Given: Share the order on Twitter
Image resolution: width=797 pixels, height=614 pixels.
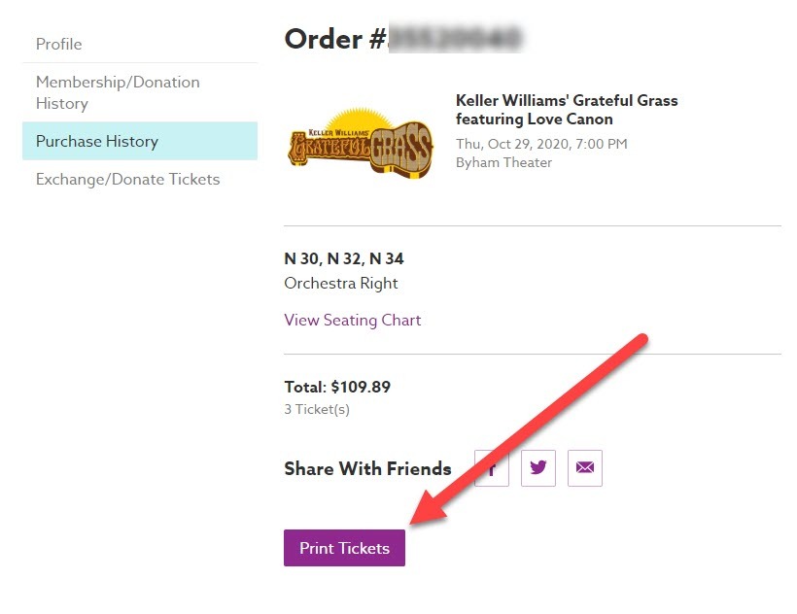Looking at the screenshot, I should tap(538, 468).
